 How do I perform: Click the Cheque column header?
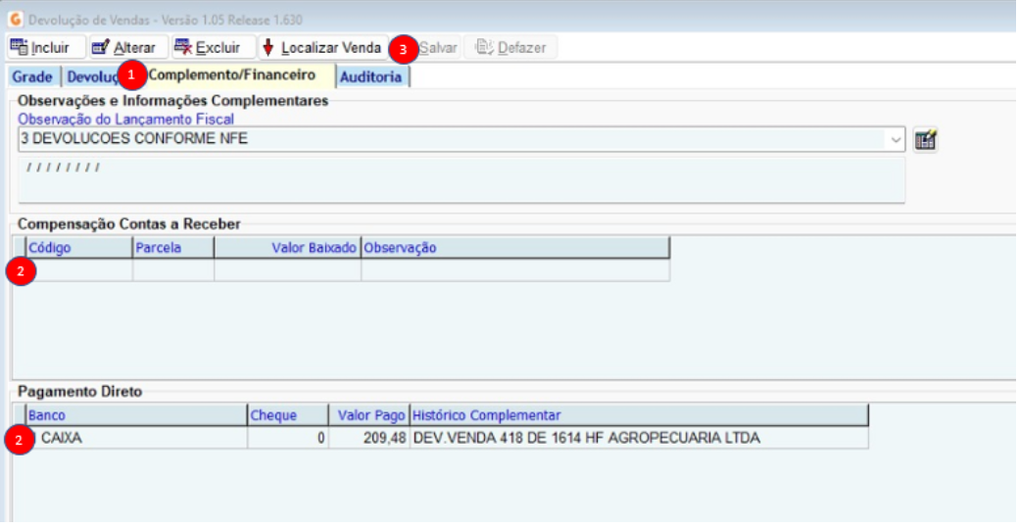click(288, 415)
